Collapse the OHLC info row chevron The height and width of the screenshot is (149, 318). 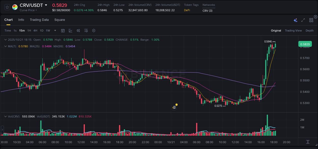point(5,40)
